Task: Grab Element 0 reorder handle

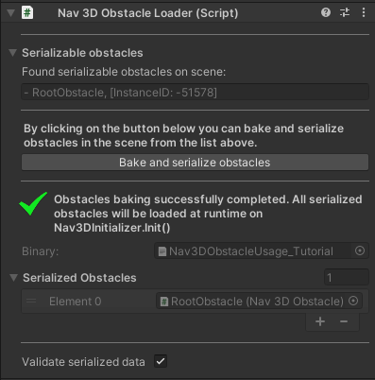Action: tap(31, 301)
